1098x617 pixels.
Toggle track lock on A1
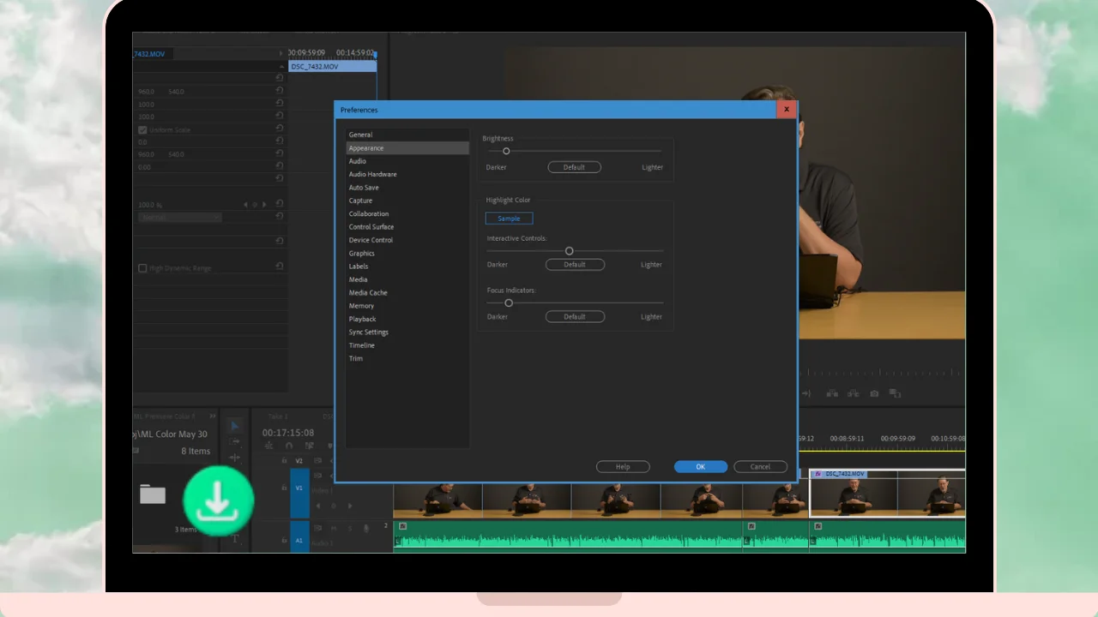(284, 540)
